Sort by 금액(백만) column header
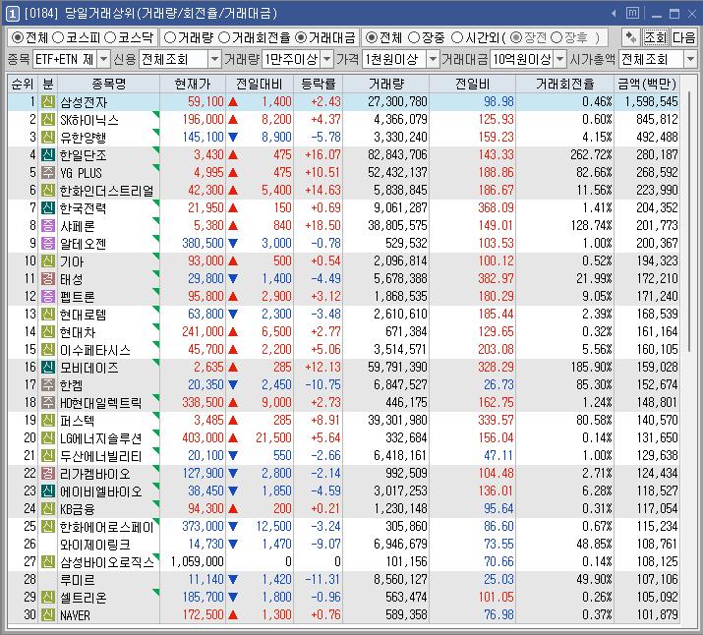 tap(647, 84)
